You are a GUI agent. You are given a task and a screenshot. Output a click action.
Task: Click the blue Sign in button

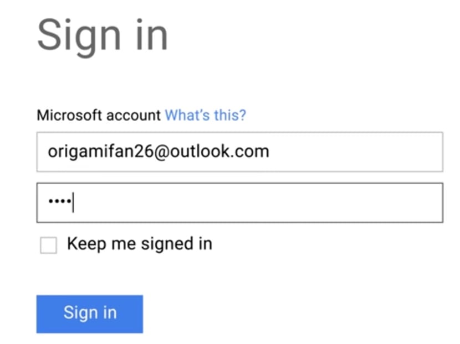coord(90,314)
